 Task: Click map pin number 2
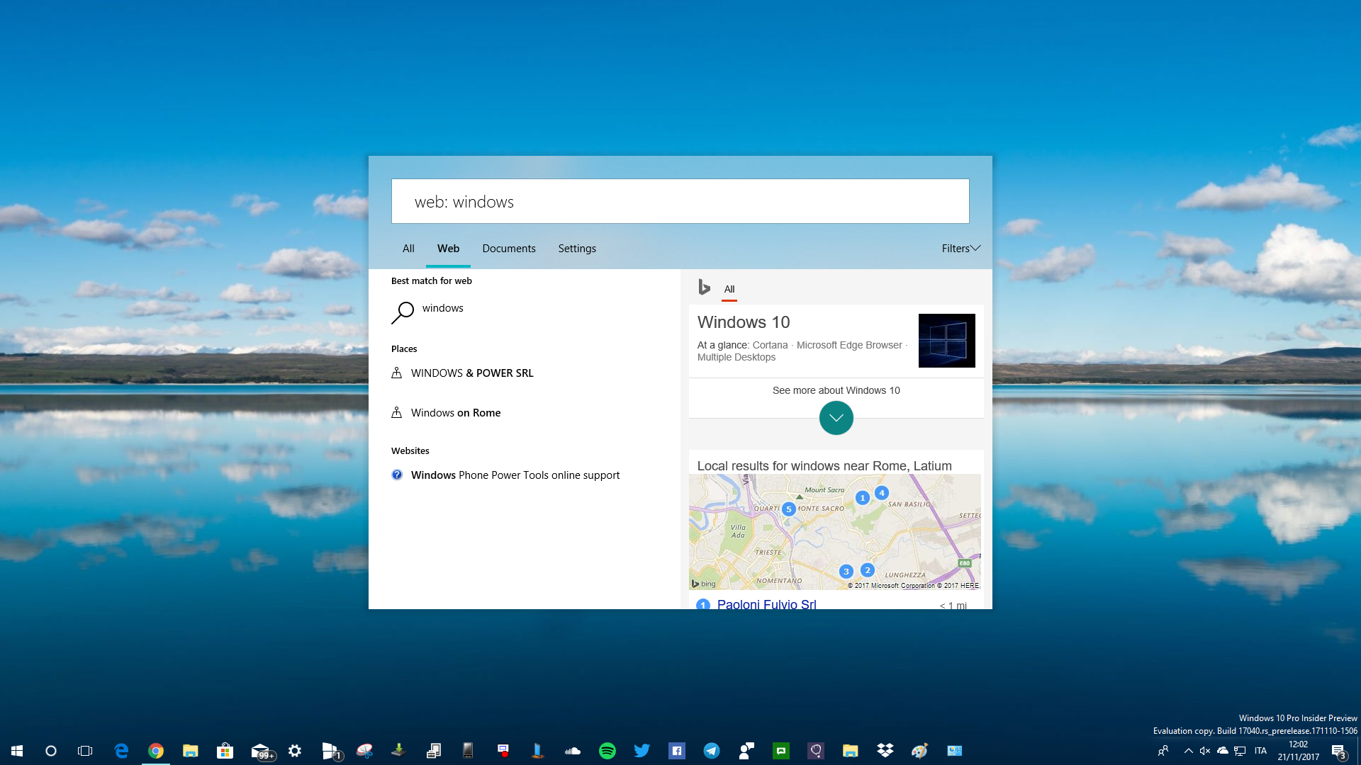(x=867, y=570)
